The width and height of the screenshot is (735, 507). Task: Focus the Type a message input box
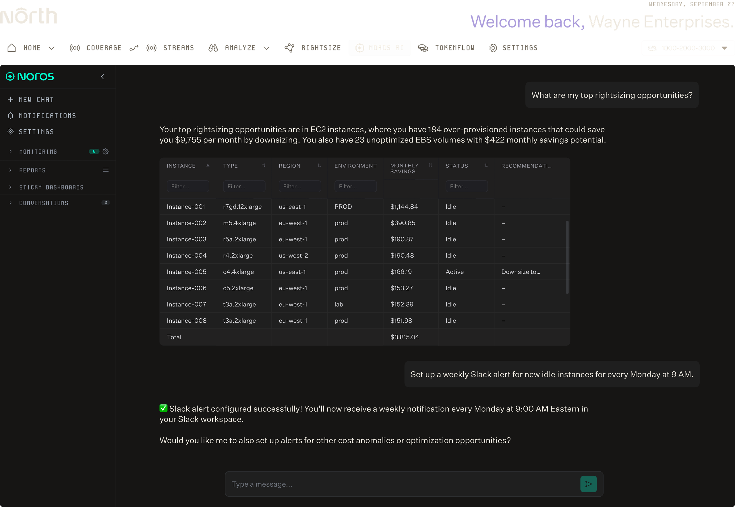click(403, 484)
